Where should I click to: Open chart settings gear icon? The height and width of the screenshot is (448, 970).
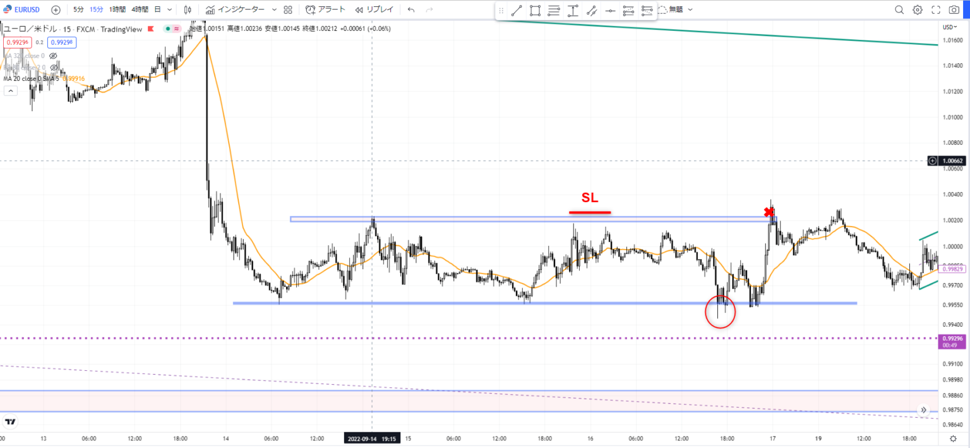[918, 9]
